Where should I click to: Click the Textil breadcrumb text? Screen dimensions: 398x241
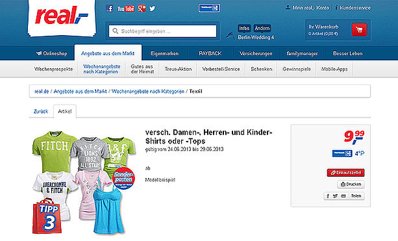pyautogui.click(x=195, y=92)
